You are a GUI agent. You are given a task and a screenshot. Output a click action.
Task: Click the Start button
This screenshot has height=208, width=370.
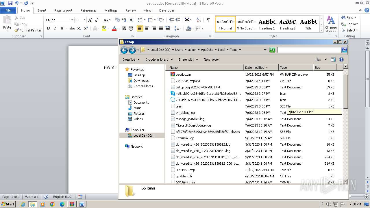coord(8,204)
